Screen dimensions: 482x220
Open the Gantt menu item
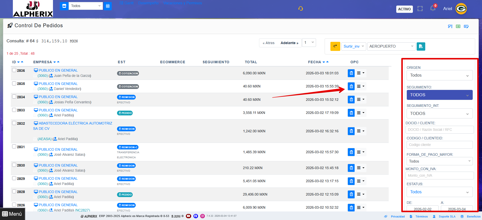[127, 3]
